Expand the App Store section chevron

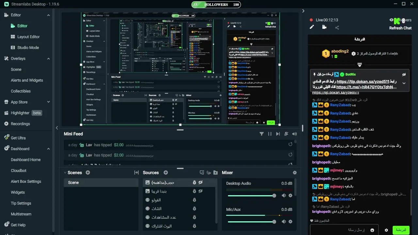click(x=49, y=102)
